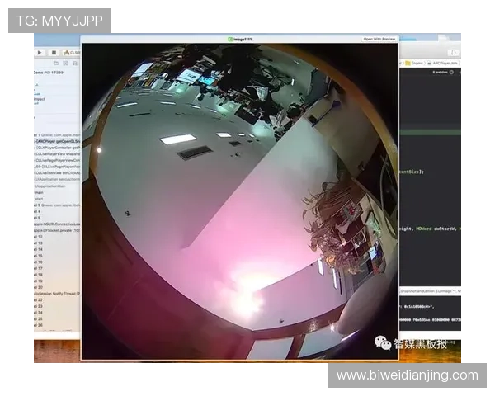The height and width of the screenshot is (396, 495).
Task: Select the CLKPlayerController stack frame
Action: [58, 148]
